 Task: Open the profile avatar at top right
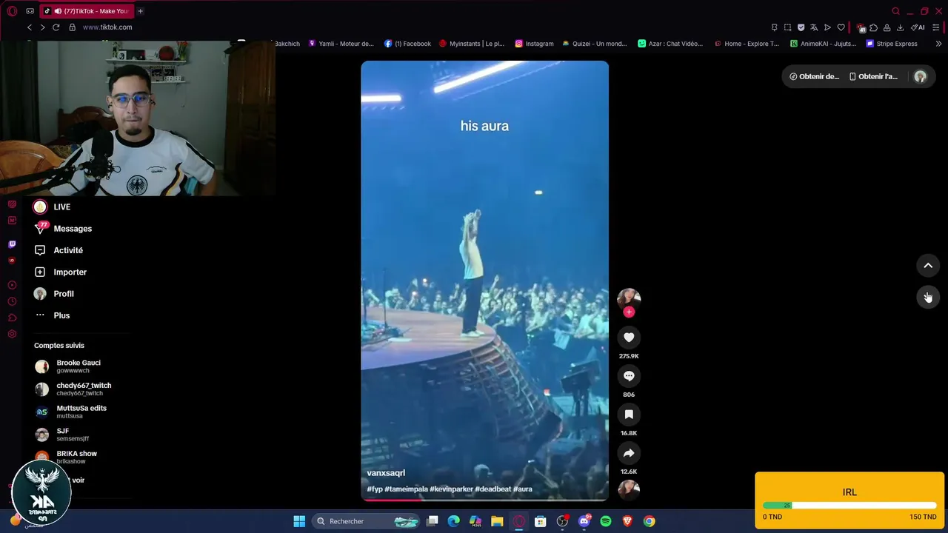click(920, 76)
